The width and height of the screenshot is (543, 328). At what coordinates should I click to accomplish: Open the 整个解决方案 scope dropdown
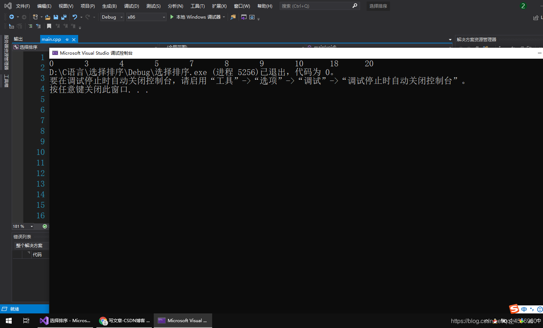(31, 246)
